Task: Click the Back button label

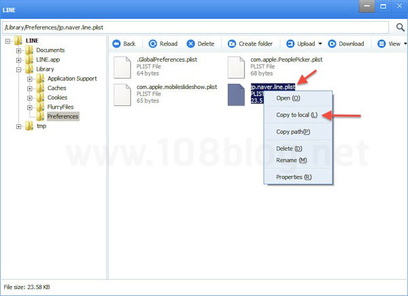Action: click(129, 43)
